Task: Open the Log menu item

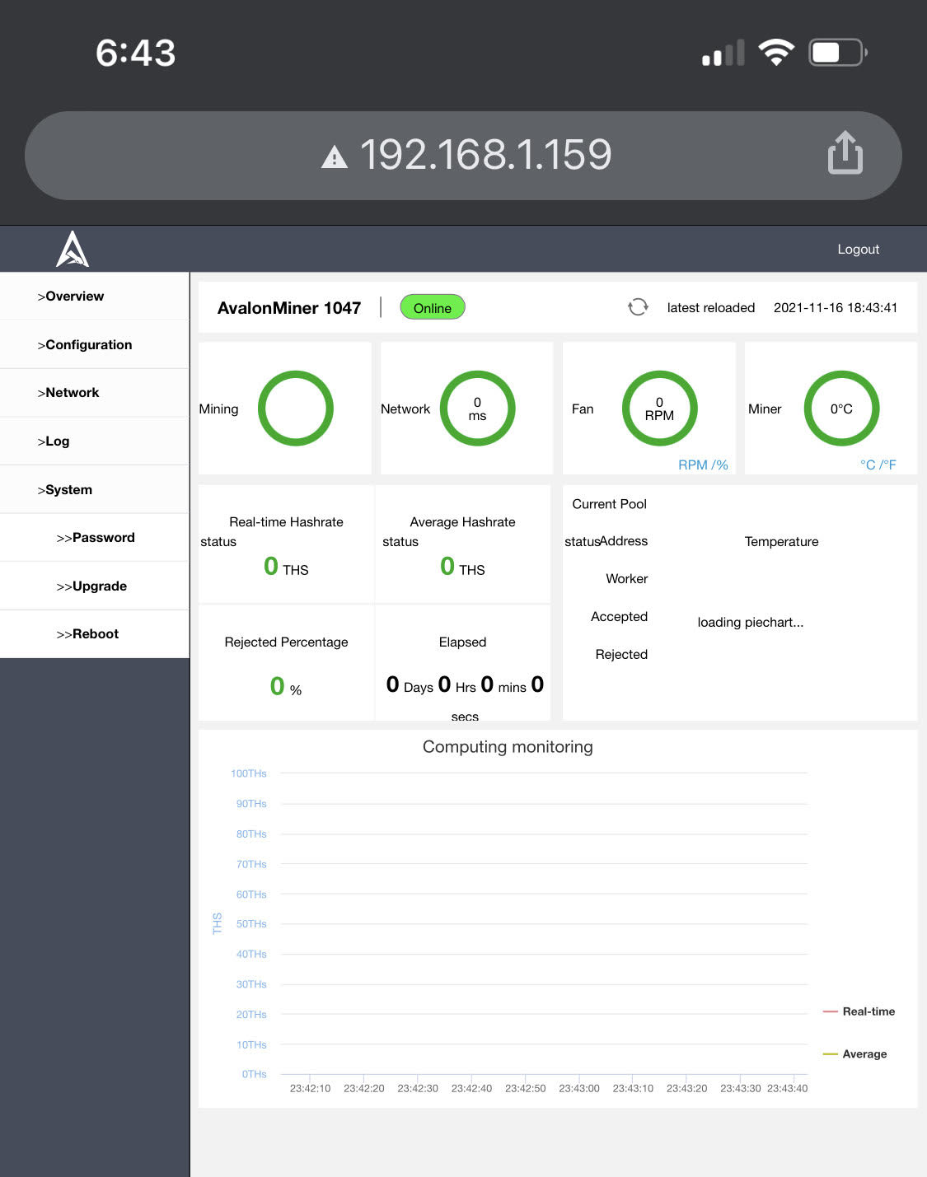Action: point(95,441)
